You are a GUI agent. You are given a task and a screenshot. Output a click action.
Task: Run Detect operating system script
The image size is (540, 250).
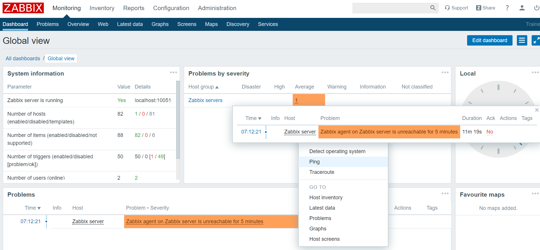point(343,151)
